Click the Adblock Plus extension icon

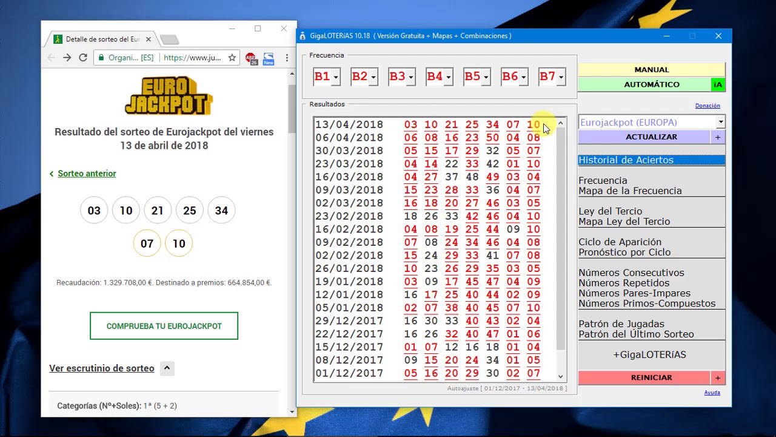click(x=250, y=58)
